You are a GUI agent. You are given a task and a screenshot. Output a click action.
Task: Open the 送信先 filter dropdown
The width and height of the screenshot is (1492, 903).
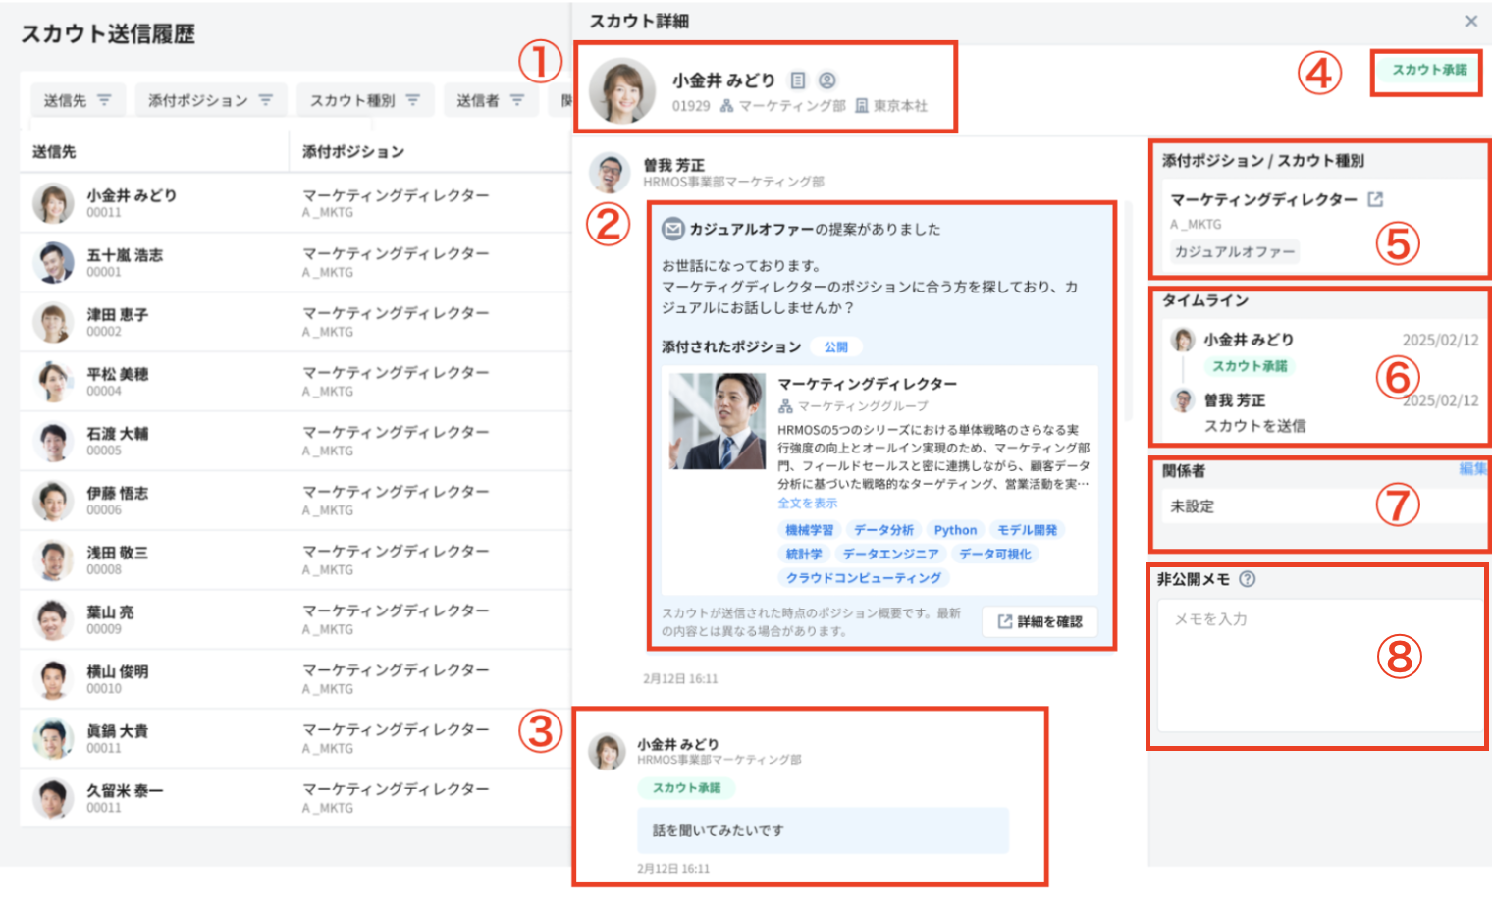click(78, 100)
